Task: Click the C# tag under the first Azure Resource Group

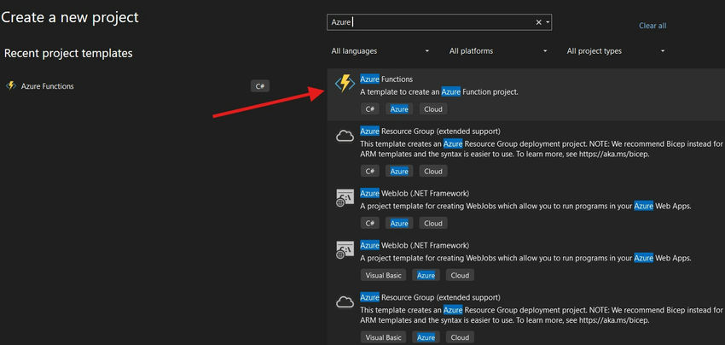Action: [370, 172]
